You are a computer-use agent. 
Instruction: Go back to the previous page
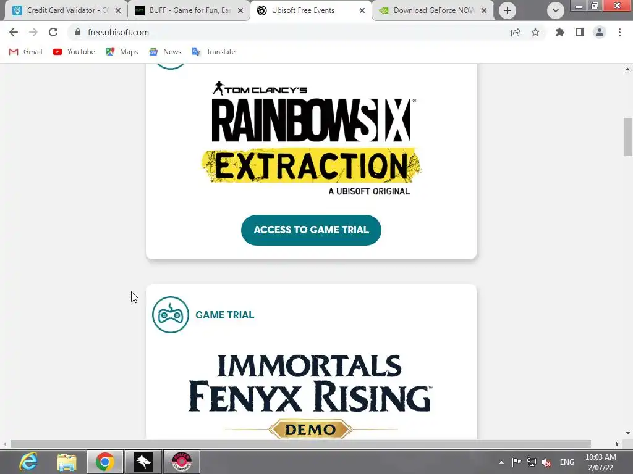coord(14,32)
